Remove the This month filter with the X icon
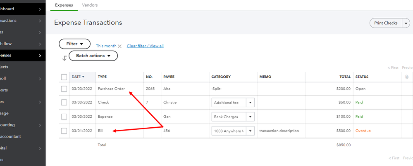413x166 pixels. [119, 46]
